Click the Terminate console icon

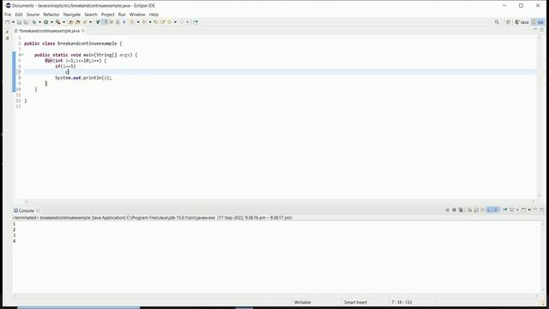click(448, 209)
